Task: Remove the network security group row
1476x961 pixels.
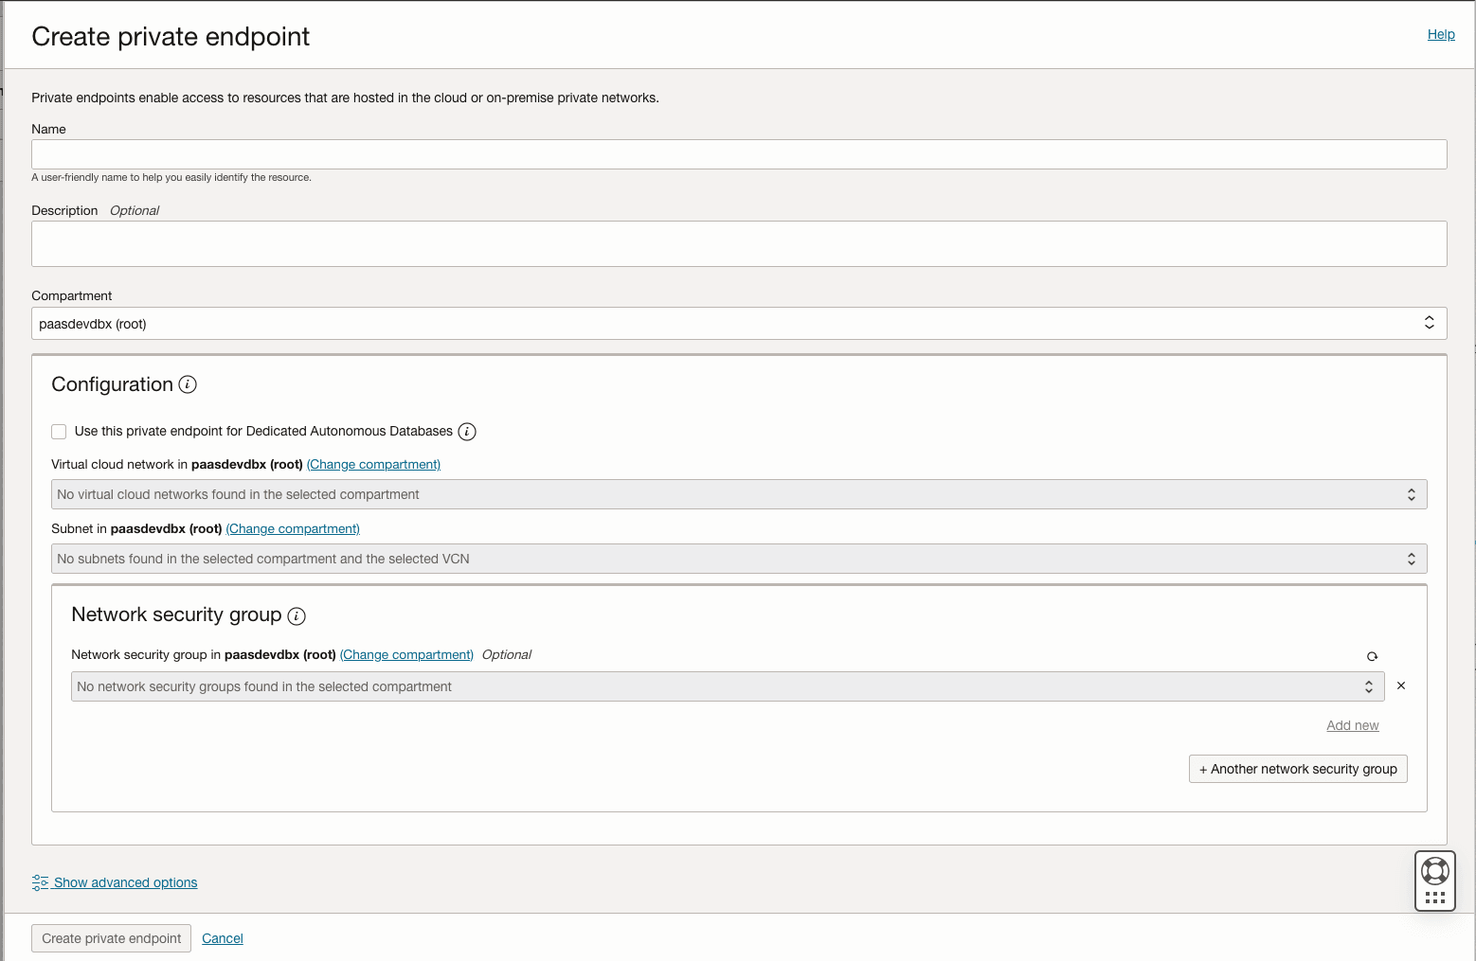Action: pyautogui.click(x=1401, y=685)
